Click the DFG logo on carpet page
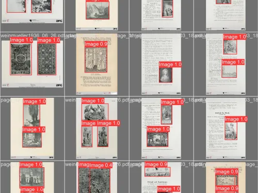 coord(59,85)
